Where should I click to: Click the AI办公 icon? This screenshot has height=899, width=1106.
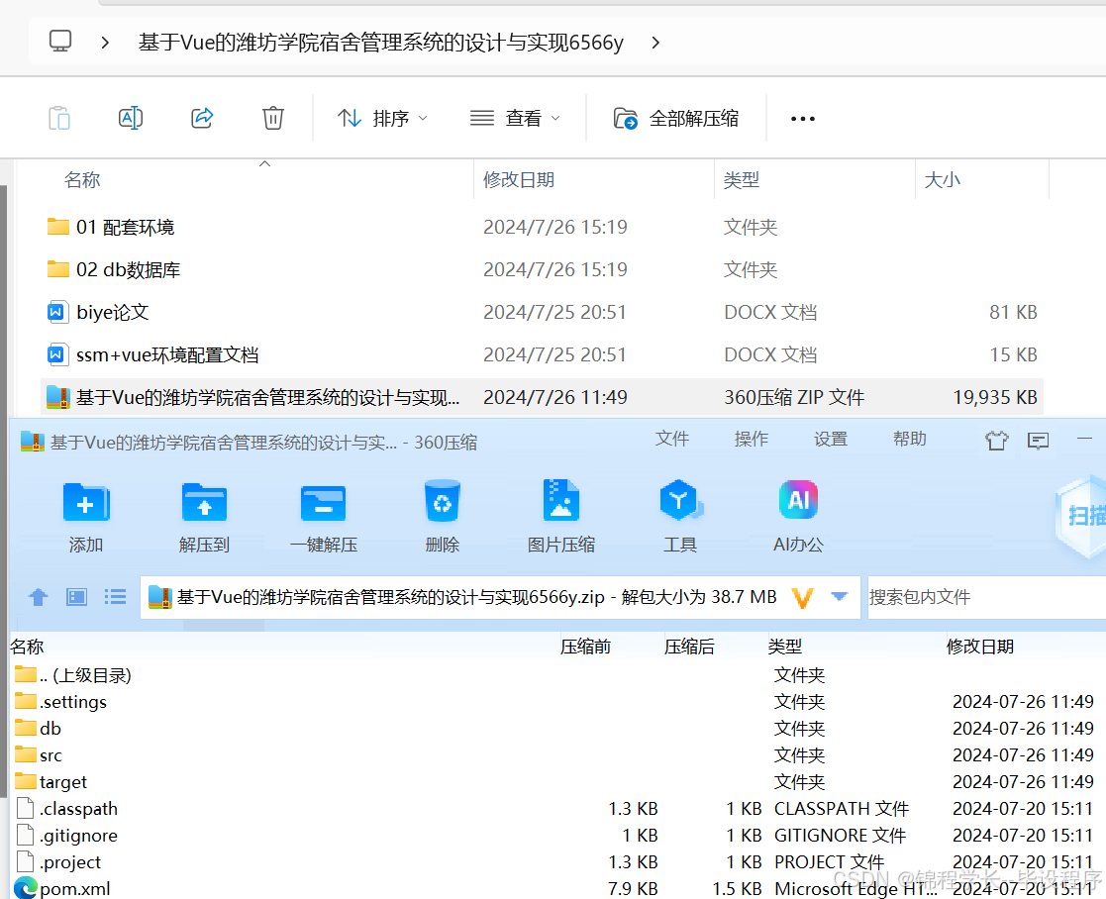click(798, 499)
